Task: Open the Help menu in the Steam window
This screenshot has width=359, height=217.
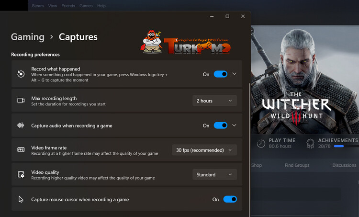Action: (x=101, y=6)
